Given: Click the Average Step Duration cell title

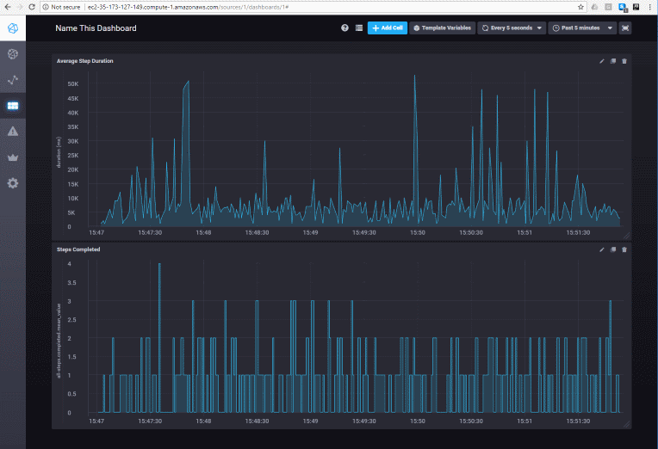Looking at the screenshot, I should [84, 61].
